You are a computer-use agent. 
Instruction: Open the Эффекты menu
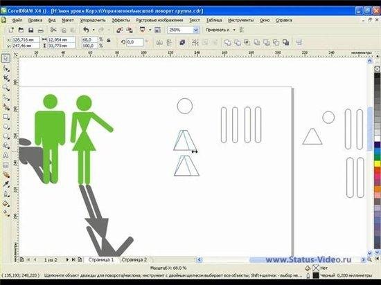121,20
